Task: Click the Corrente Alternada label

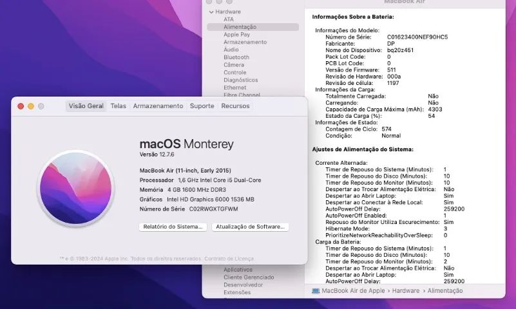Action: [x=341, y=163]
